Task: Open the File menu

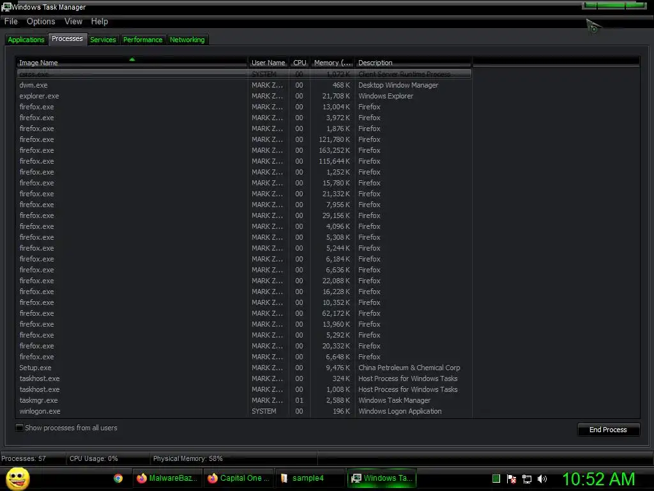Action: coord(11,21)
